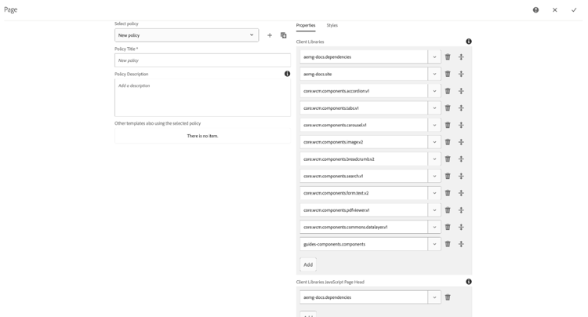Switch to the Styles tab
Image resolution: width=588 pixels, height=317 pixels.
tap(332, 25)
